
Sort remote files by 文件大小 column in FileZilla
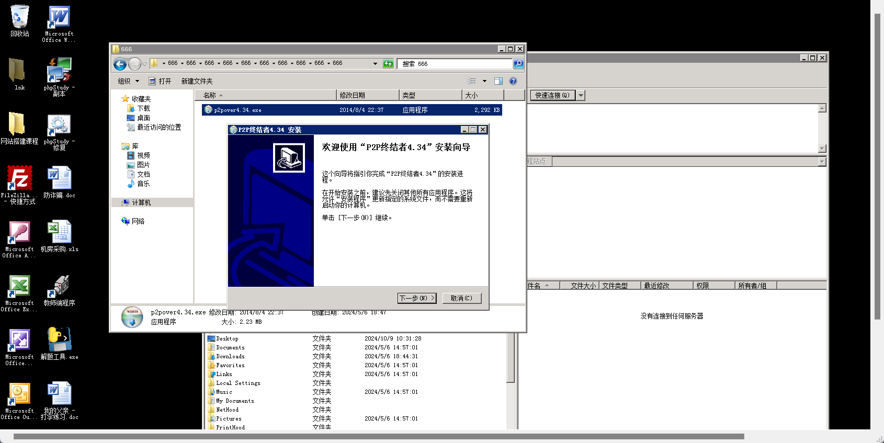click(579, 286)
